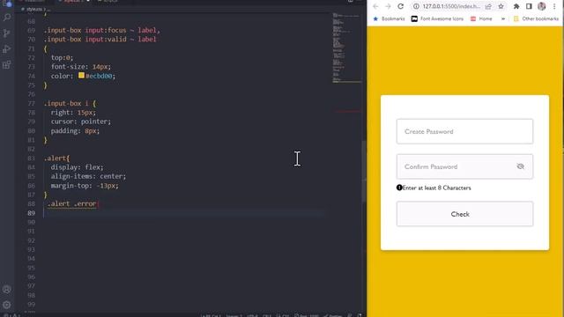
Task: Click the #ecbd00 color swatch in the code
Action: (81, 76)
